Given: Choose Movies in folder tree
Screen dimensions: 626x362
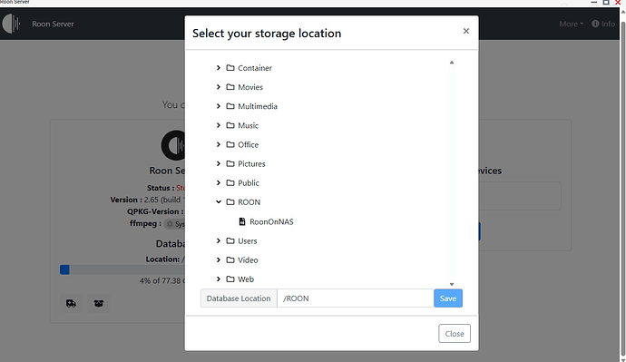Looking at the screenshot, I should tap(250, 87).
